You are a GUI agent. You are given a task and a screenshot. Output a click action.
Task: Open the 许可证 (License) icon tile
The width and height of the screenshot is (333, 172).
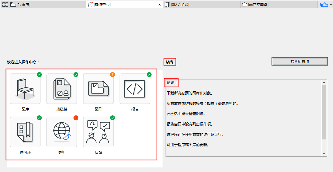(25, 132)
